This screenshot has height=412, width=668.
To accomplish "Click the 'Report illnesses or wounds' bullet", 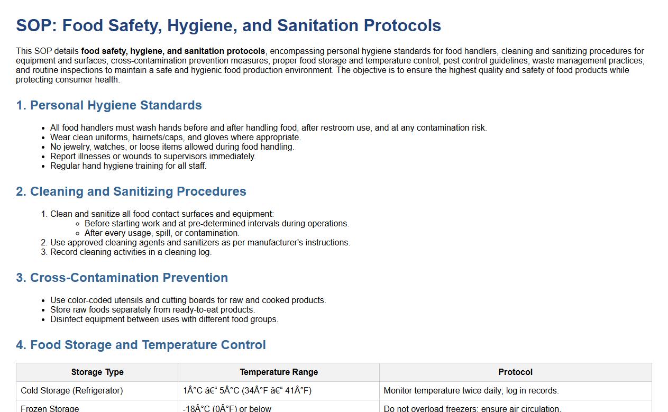I will click(x=153, y=156).
